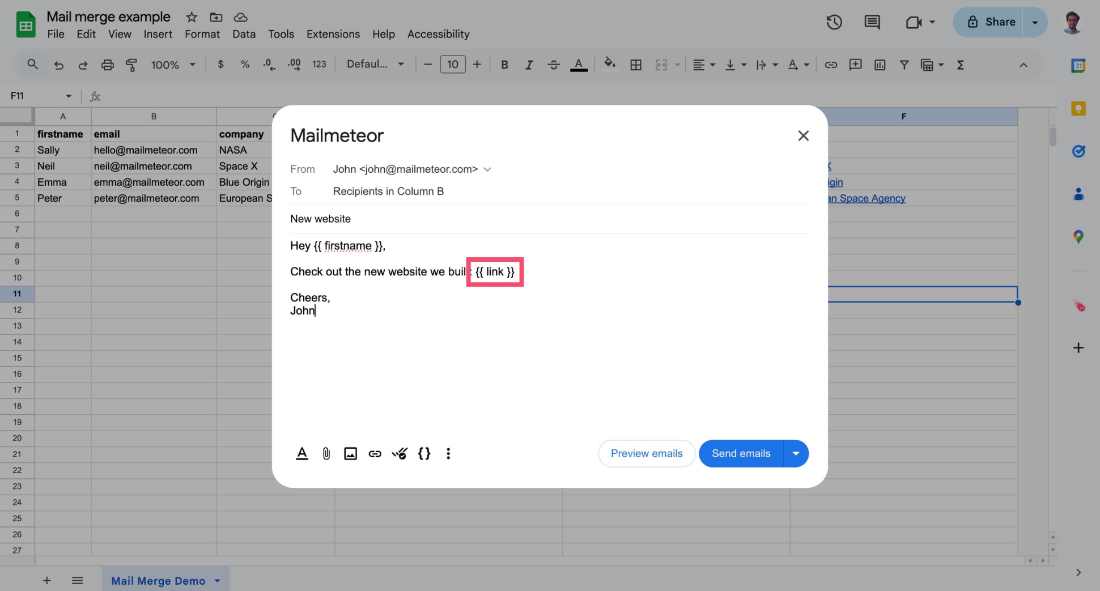Toggle italic formatting in Sheets toolbar
Screen dimensions: 1100x591
[x=529, y=65]
